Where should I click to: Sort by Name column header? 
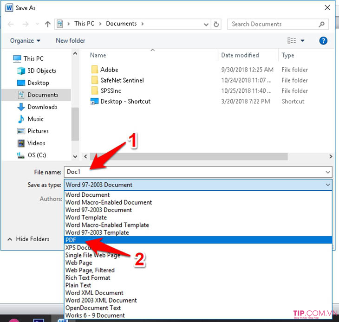pyautogui.click(x=98, y=55)
